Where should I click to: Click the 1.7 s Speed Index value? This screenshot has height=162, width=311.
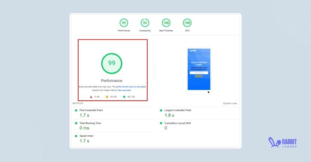point(84,141)
